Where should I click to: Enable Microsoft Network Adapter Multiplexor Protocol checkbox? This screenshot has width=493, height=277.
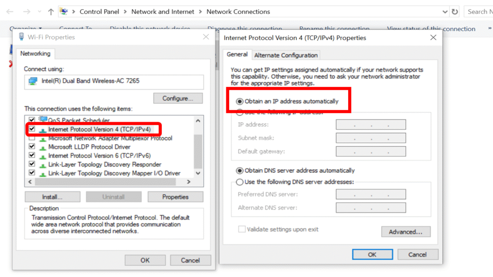32,138
